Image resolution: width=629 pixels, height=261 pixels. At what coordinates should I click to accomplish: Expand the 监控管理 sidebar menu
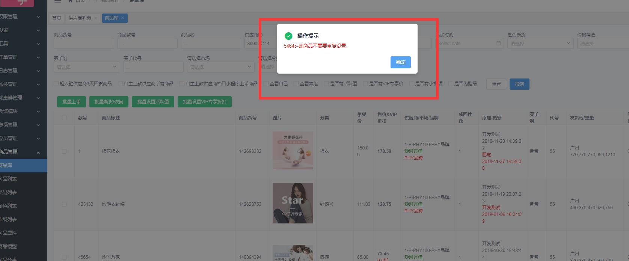click(x=24, y=84)
